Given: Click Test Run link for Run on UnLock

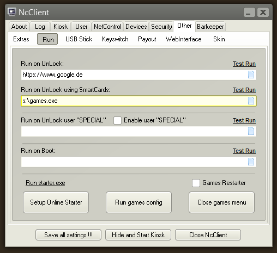Looking at the screenshot, I should pos(244,64).
